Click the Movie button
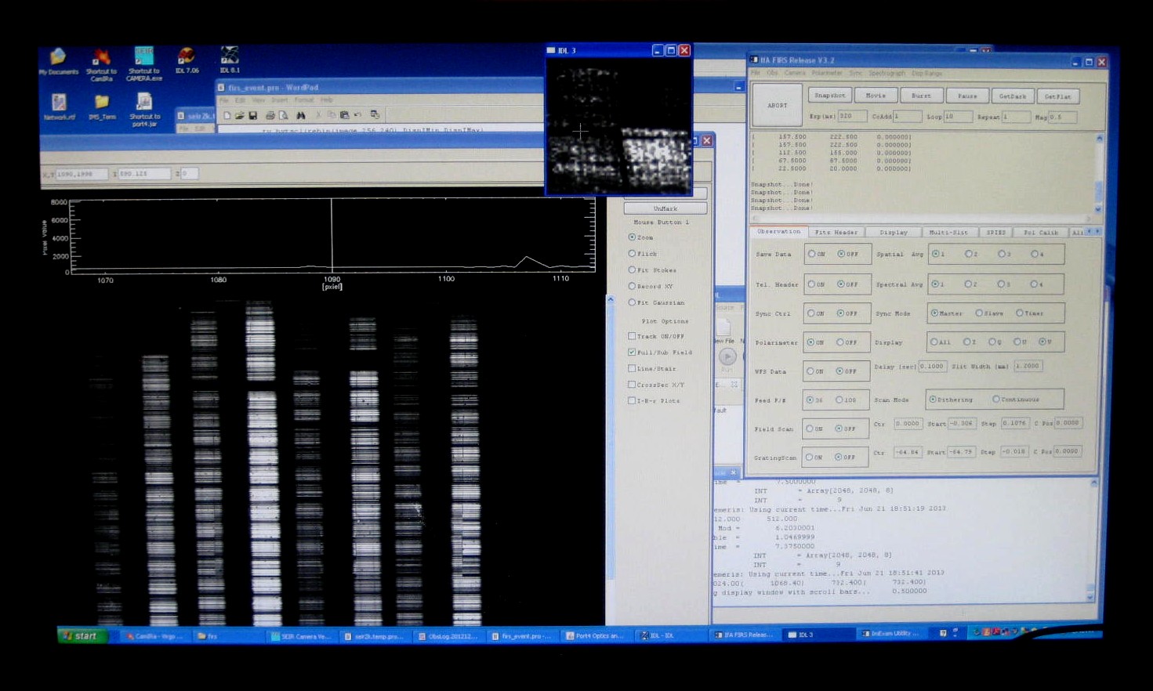Viewport: 1153px width, 691px height. tap(876, 96)
